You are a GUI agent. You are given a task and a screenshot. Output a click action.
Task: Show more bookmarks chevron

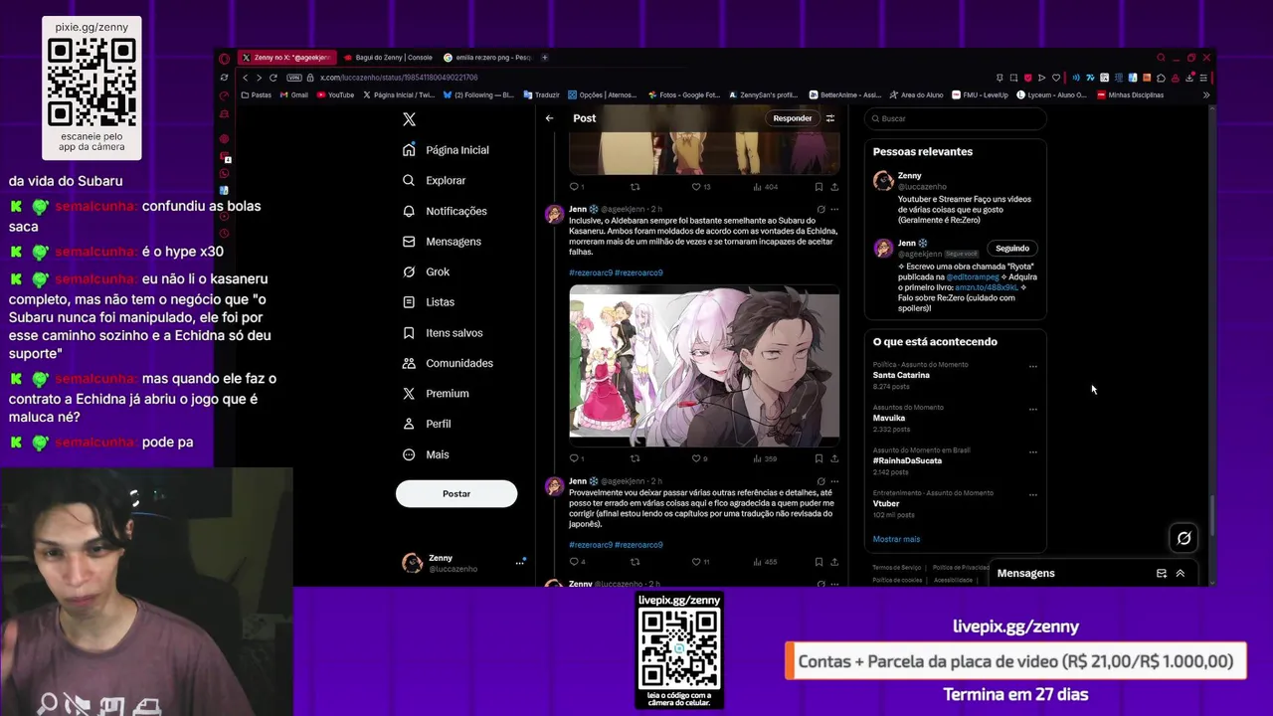1205,95
